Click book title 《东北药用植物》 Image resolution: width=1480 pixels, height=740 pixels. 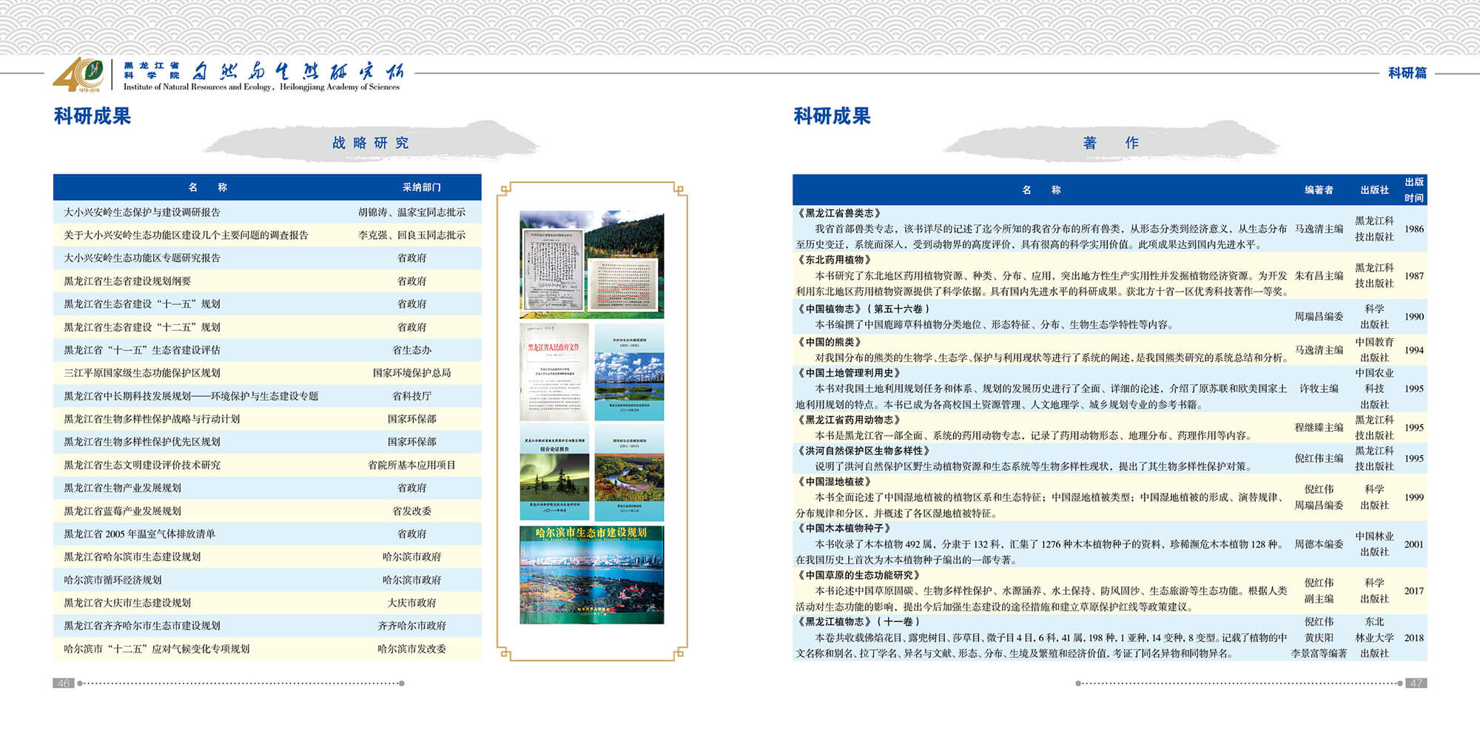pyautogui.click(x=835, y=260)
